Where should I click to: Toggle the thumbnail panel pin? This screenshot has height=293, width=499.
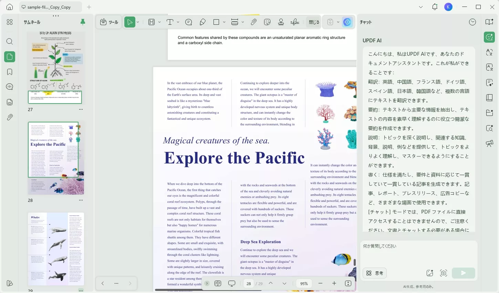tap(83, 22)
